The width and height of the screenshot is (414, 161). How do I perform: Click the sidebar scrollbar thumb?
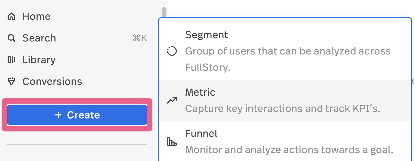pos(164,12)
